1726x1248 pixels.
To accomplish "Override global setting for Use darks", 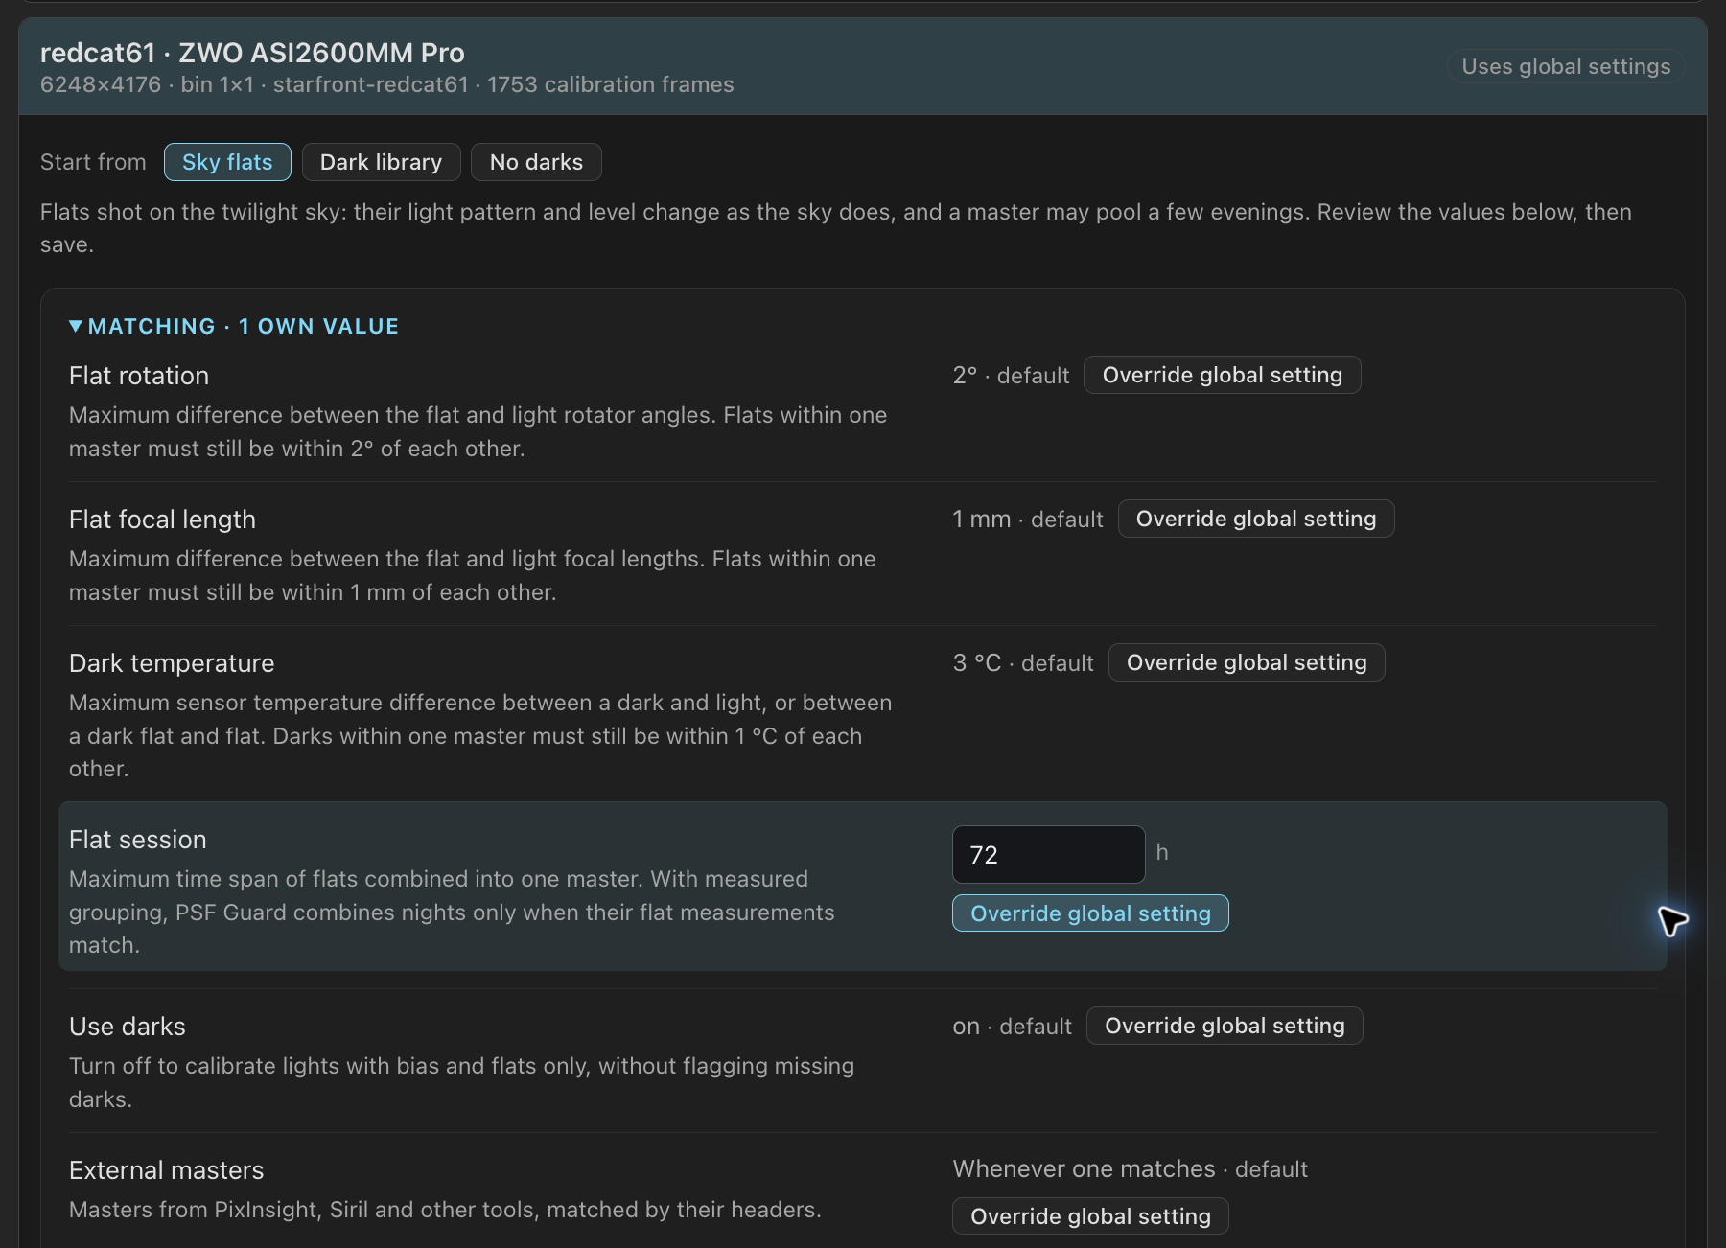I will (1225, 1026).
